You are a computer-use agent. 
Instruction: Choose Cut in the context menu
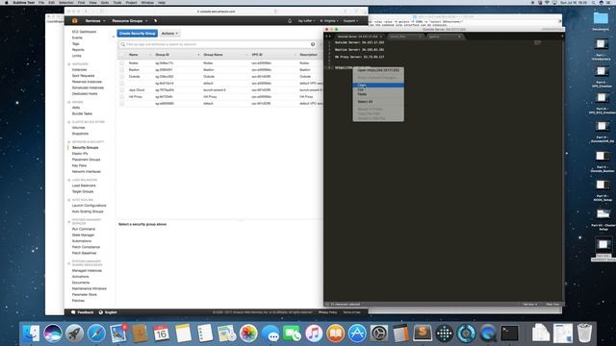click(378, 89)
